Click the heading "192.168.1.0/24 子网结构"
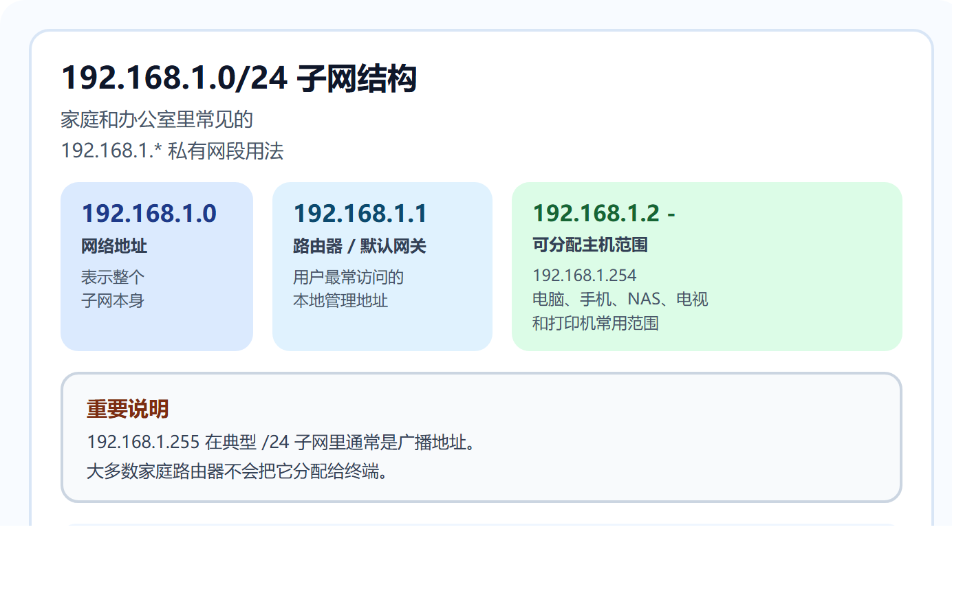 tap(239, 78)
